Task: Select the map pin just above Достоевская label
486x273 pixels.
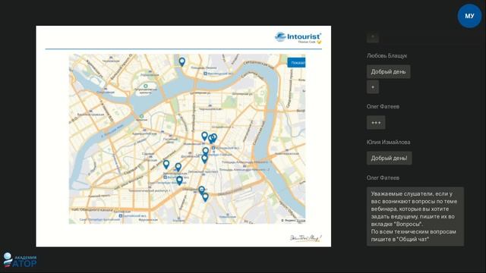Action: tap(206, 151)
